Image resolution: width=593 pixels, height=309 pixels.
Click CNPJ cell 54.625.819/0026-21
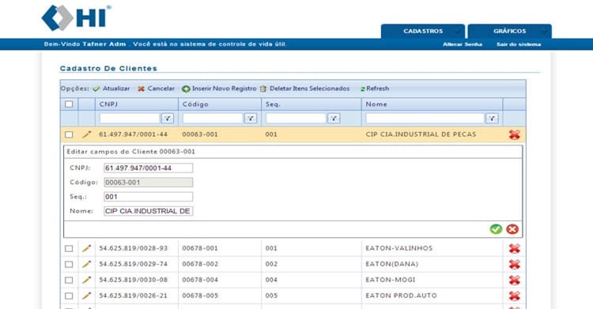(133, 296)
